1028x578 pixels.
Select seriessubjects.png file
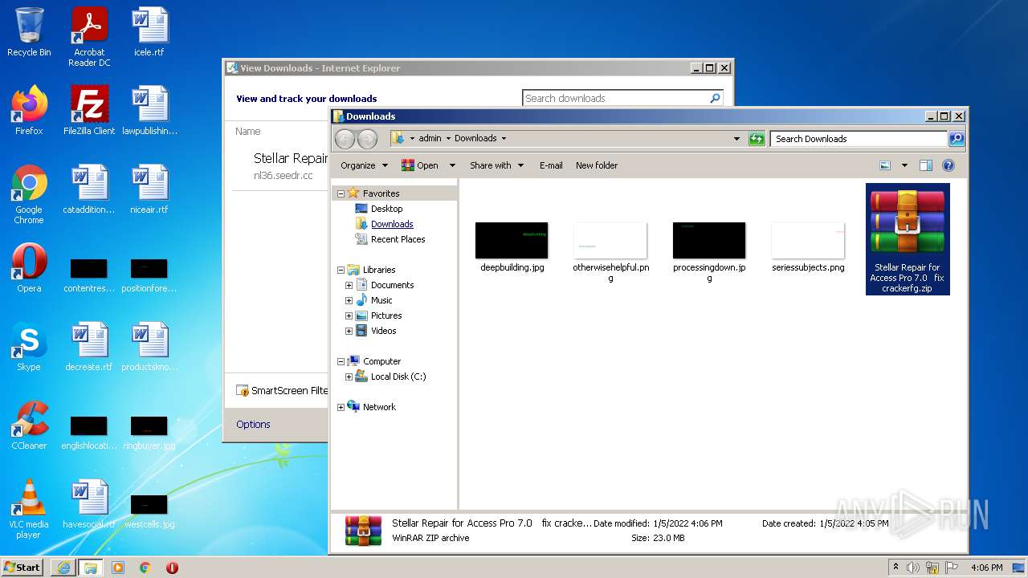808,248
